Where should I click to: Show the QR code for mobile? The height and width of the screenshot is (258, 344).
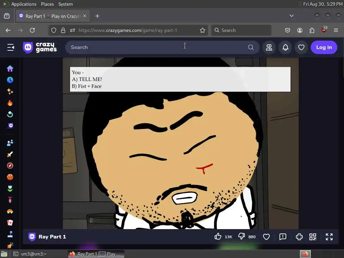click(313, 237)
